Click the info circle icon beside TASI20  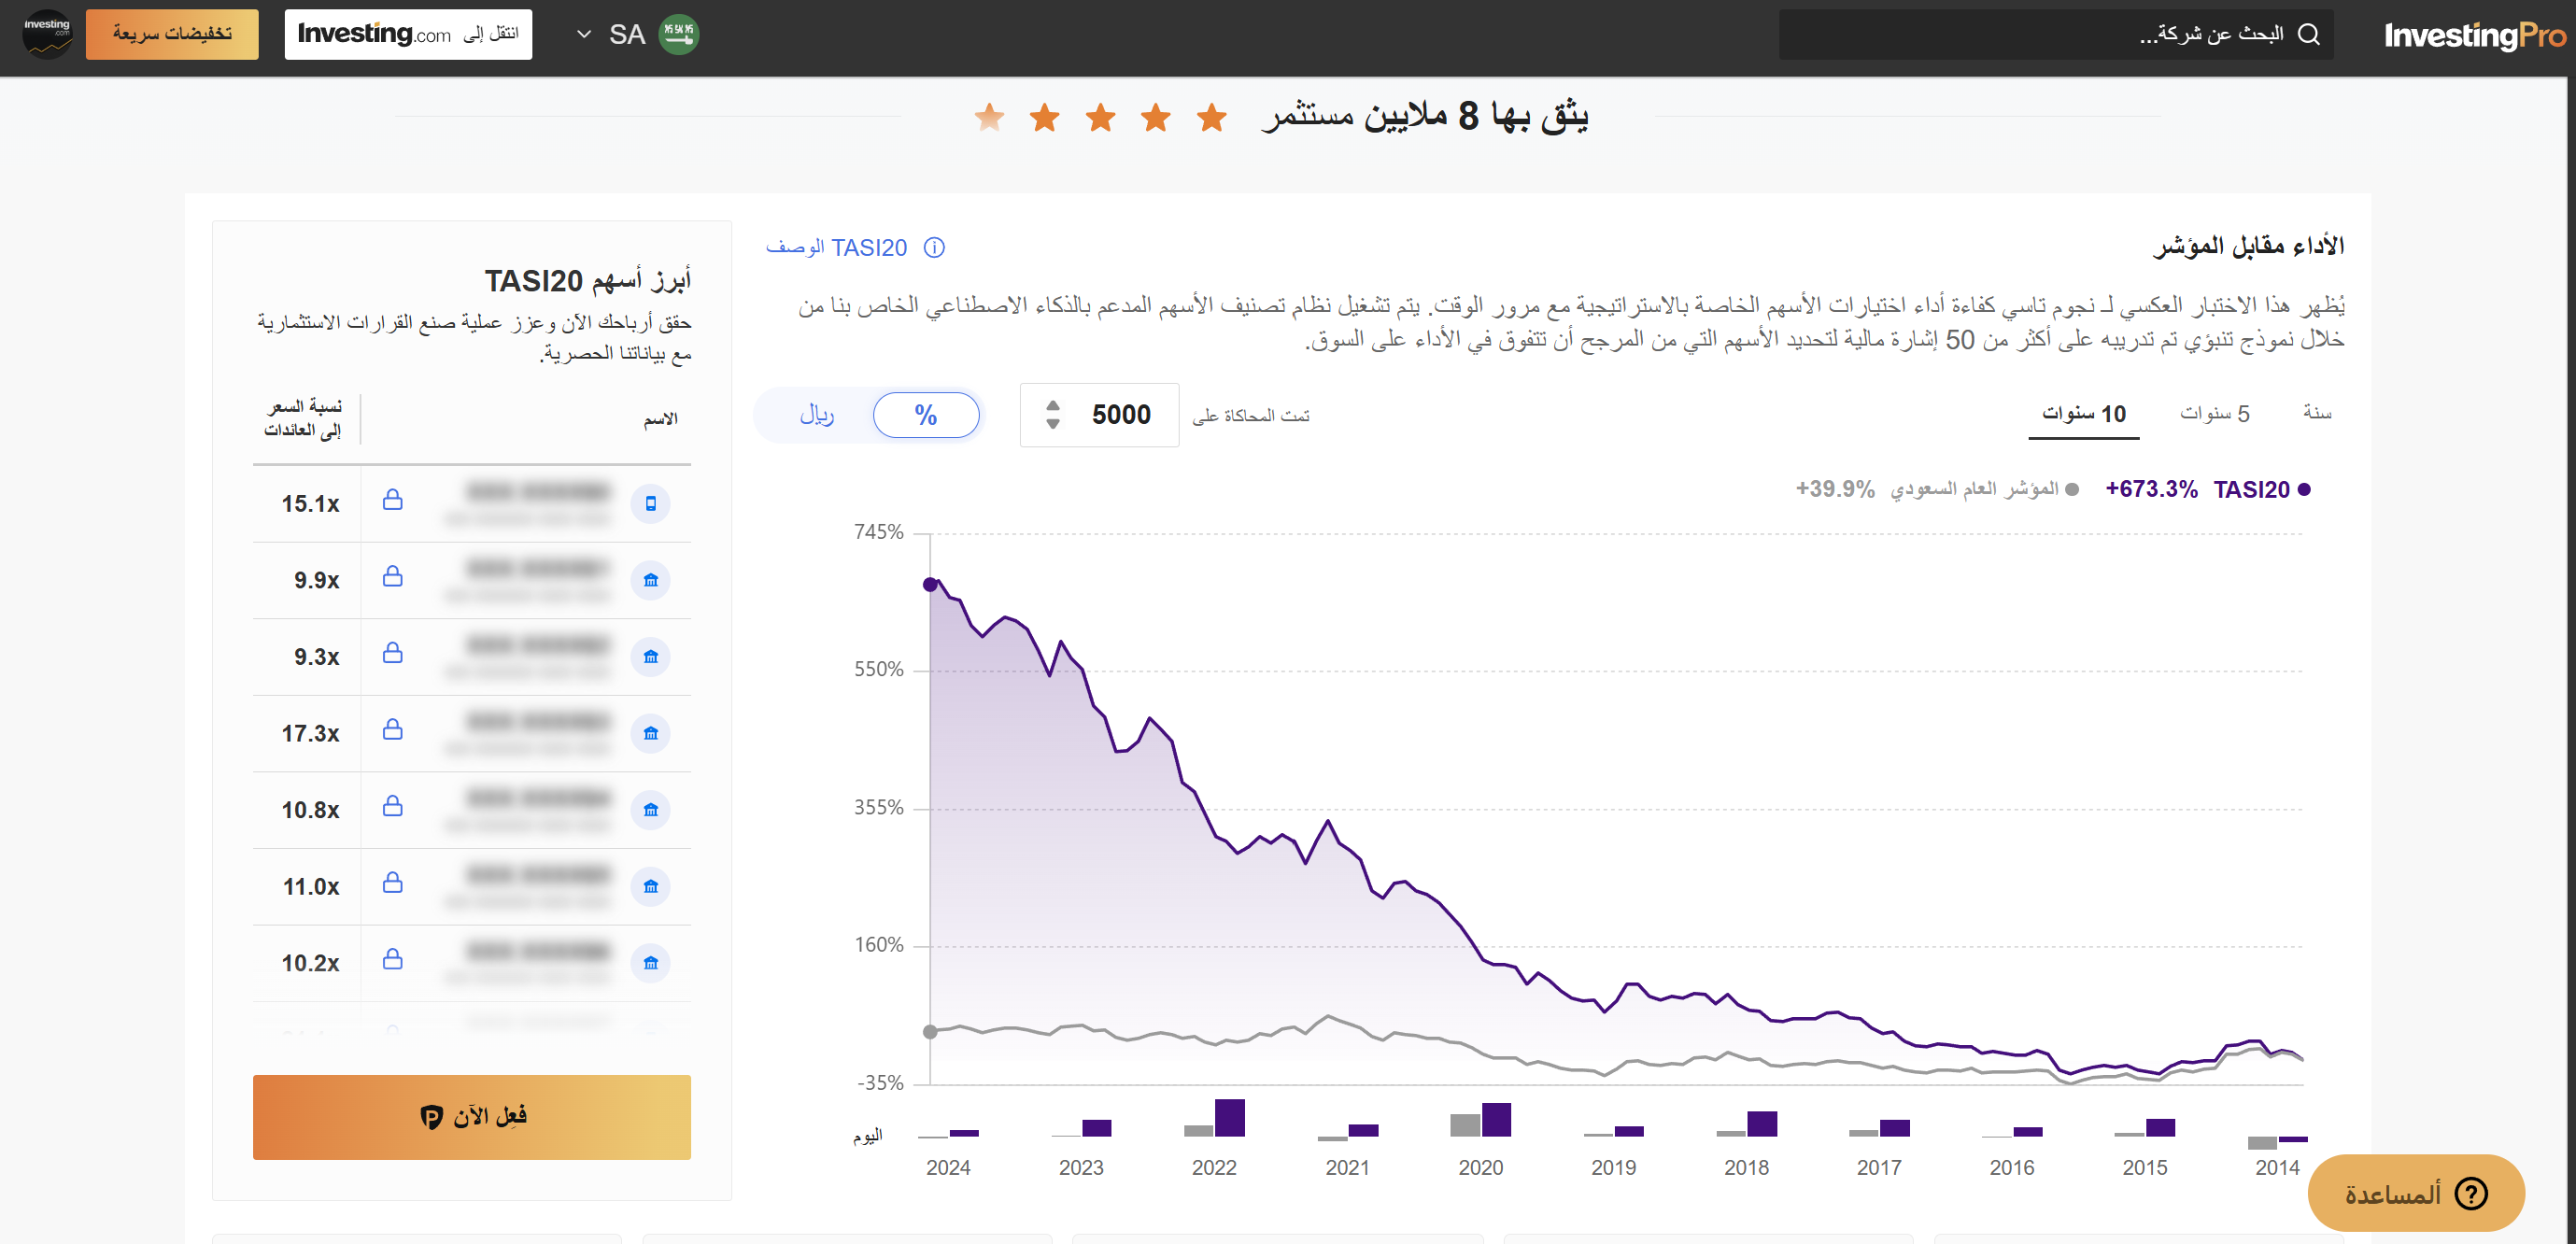coord(934,247)
